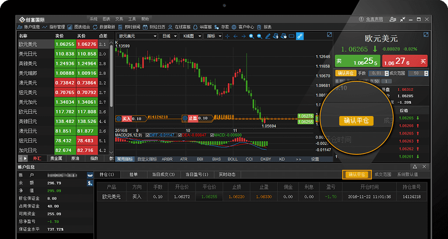Viewport: 448px width, 239px height.
Task: Click the chart left arrow icon
Action: coord(235,36)
